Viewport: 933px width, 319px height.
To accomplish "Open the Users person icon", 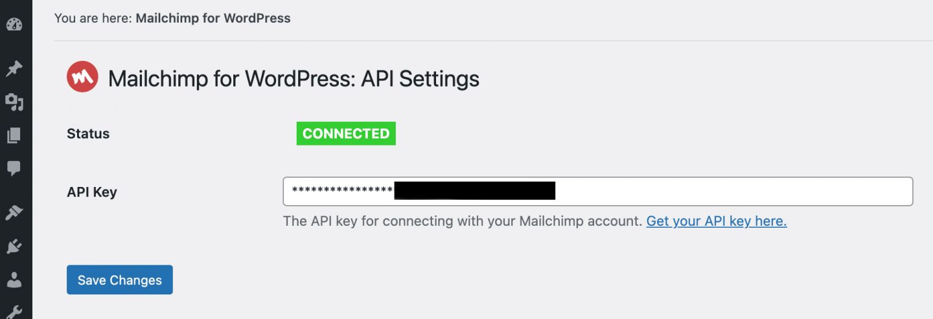I will coord(14,280).
